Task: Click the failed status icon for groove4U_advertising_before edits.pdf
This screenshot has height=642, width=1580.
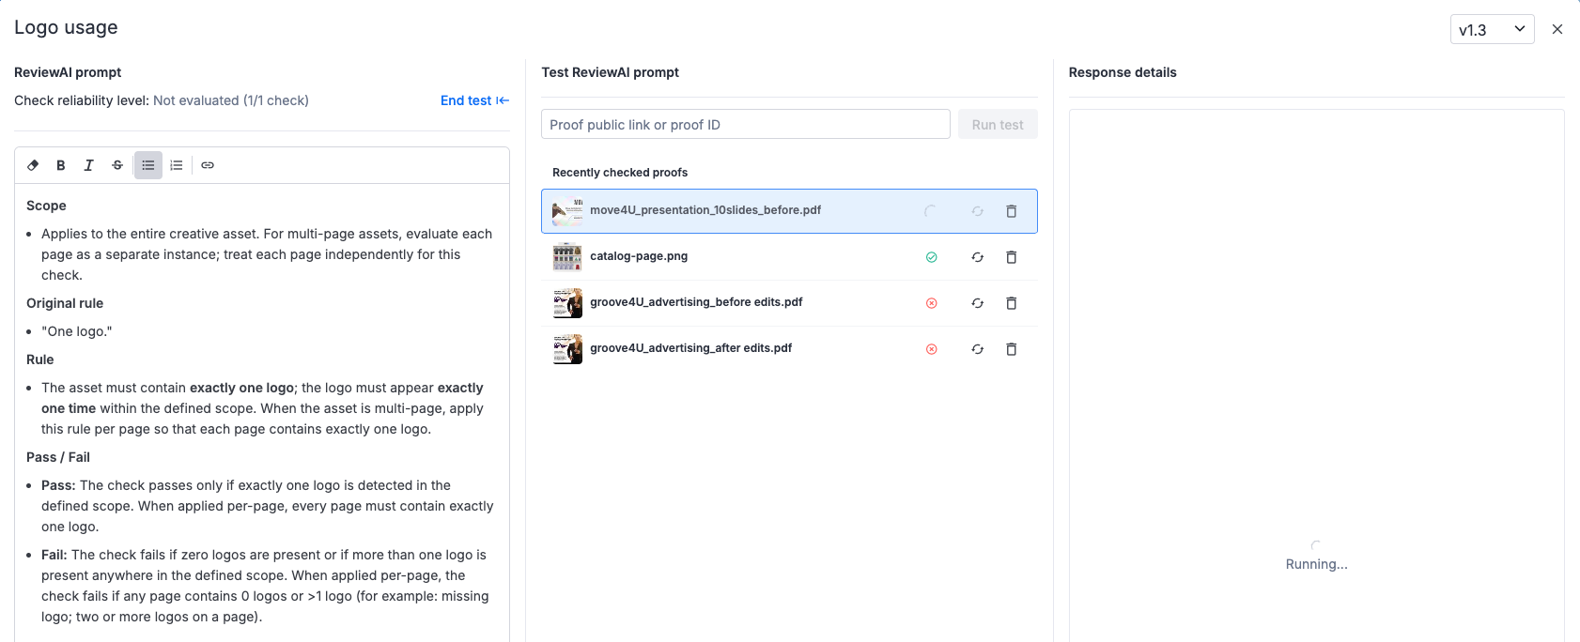Action: tap(932, 303)
